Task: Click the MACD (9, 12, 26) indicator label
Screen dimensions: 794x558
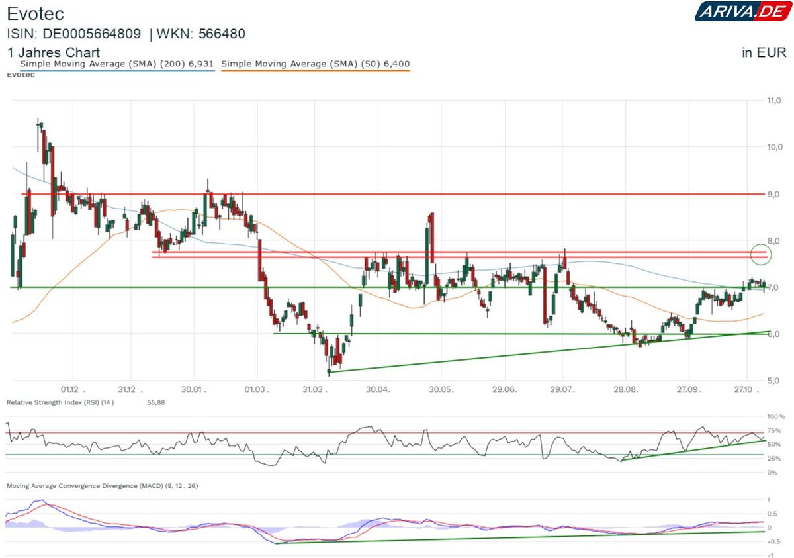Action: click(103, 486)
